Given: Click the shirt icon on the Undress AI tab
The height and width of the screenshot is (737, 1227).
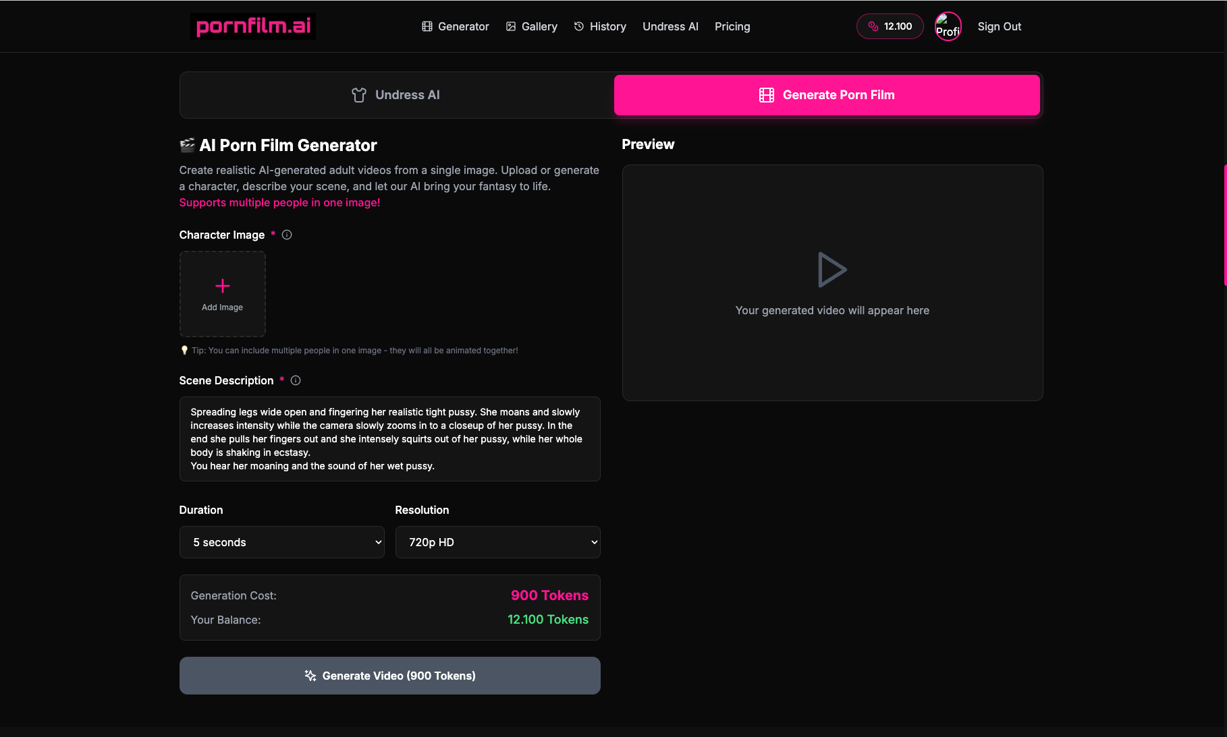Looking at the screenshot, I should [x=359, y=95].
